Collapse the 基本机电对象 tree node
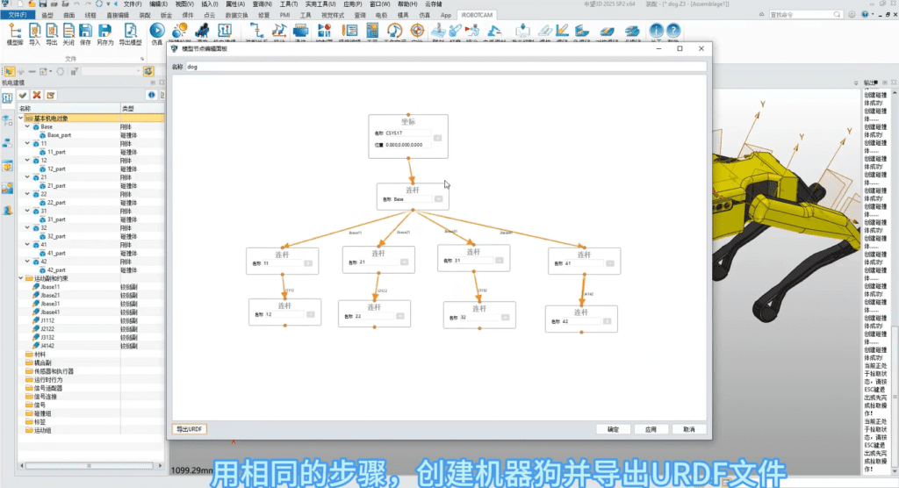Viewport: 899px width, 488px height. pyautogui.click(x=21, y=118)
